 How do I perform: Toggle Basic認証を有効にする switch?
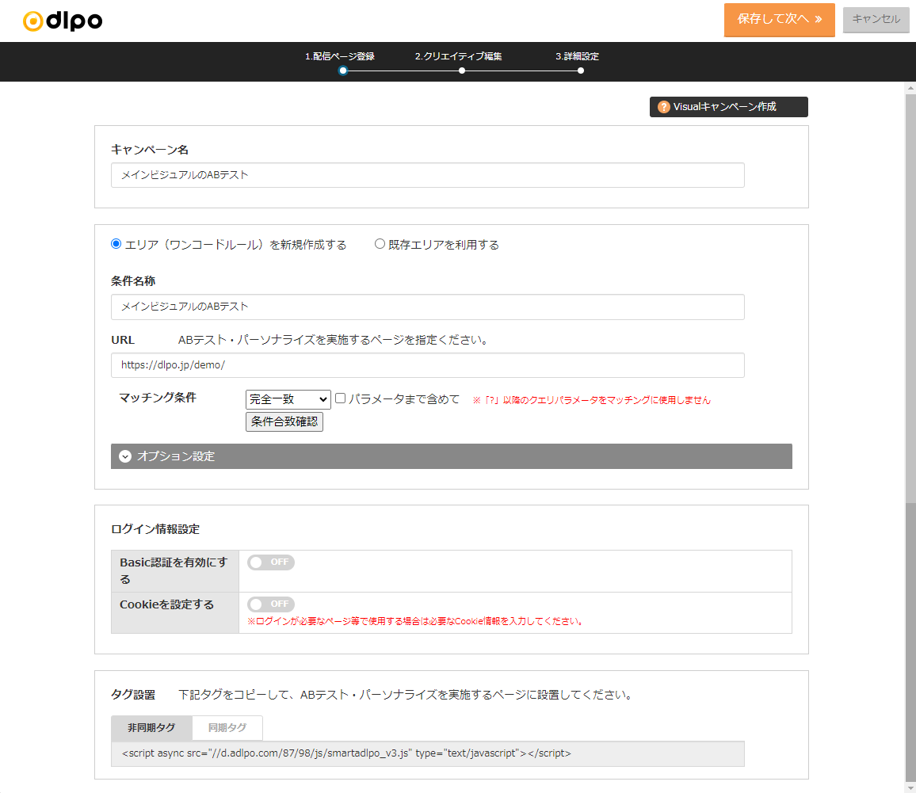[x=270, y=562]
